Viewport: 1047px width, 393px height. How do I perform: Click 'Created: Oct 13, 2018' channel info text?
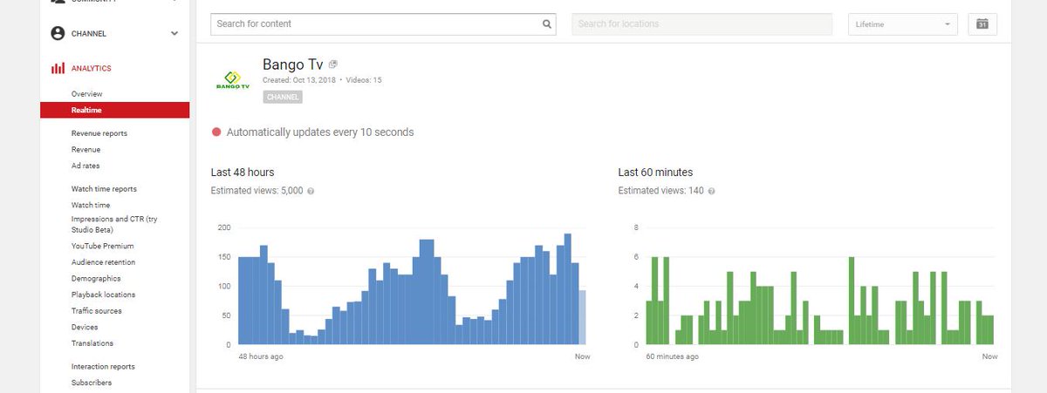[x=299, y=80]
